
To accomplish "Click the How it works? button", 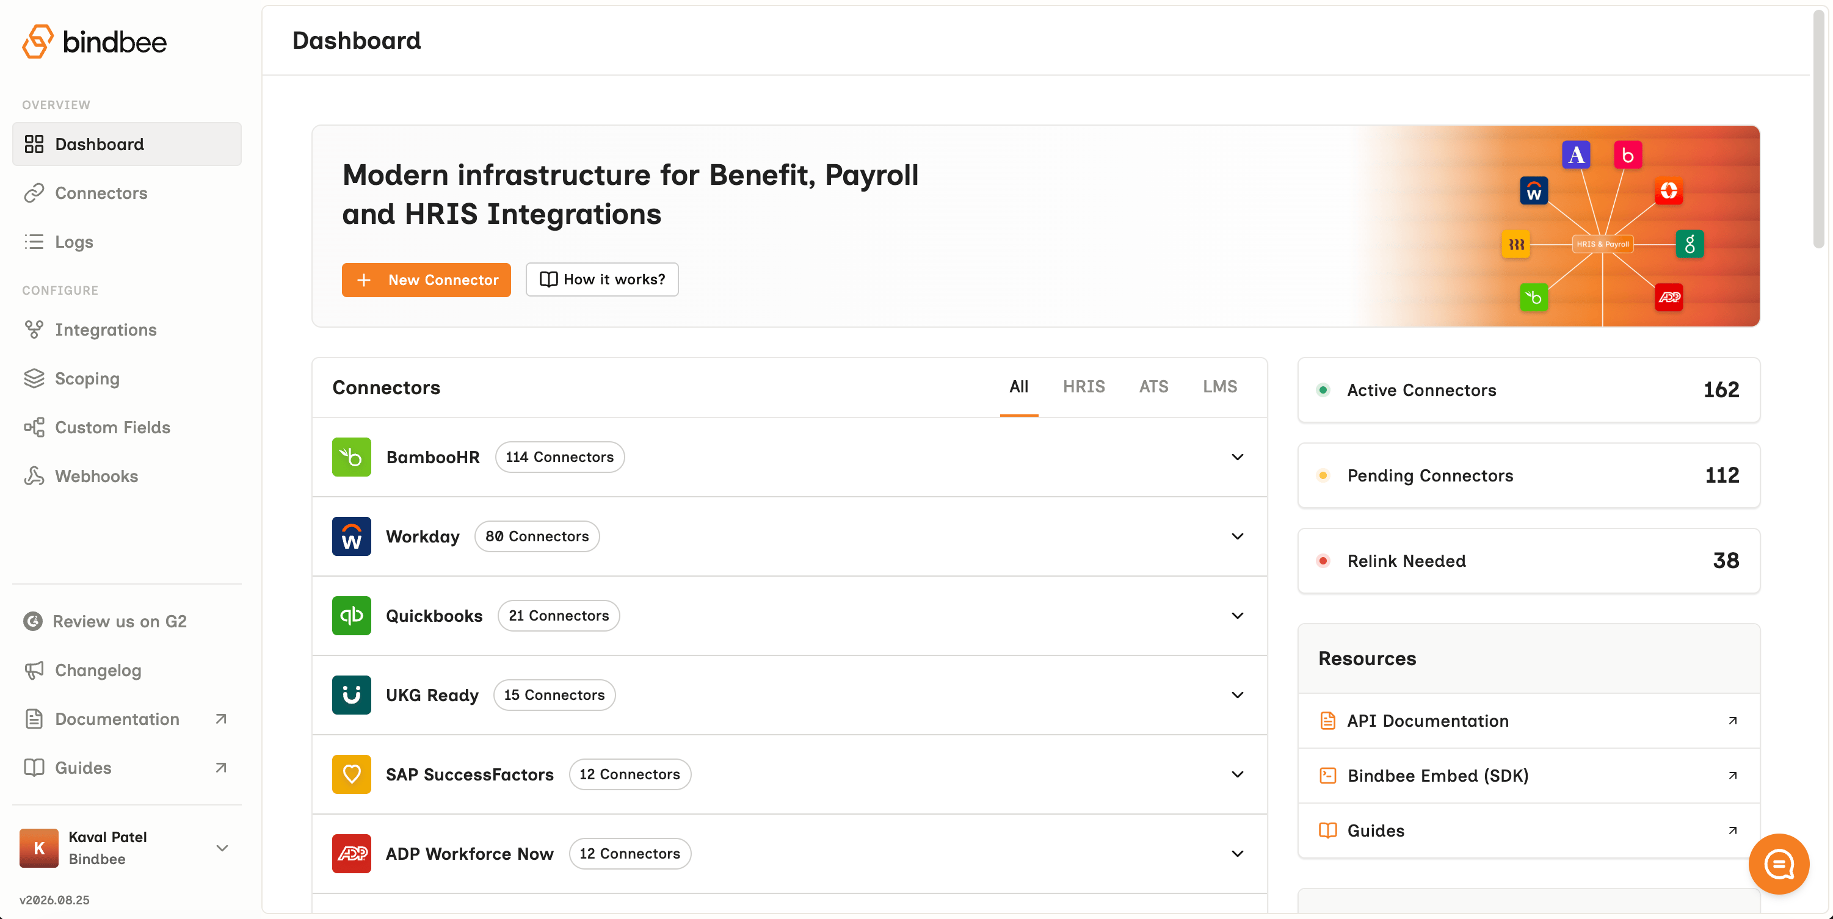I will (602, 279).
